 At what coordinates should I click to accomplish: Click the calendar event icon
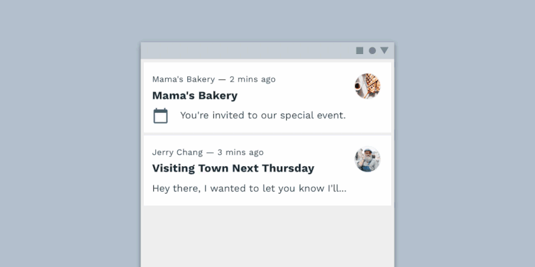point(160,115)
